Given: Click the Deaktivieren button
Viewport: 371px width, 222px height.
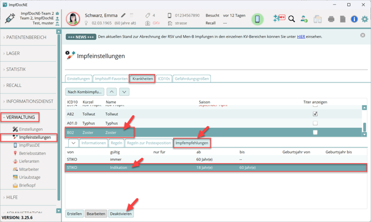Looking at the screenshot, I should coord(121,214).
